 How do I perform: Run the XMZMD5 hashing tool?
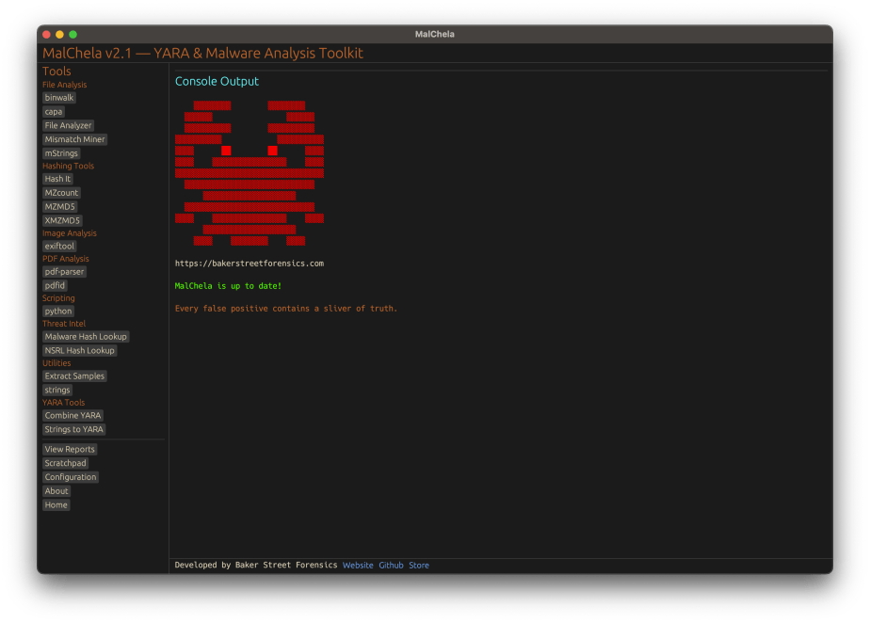[62, 219]
